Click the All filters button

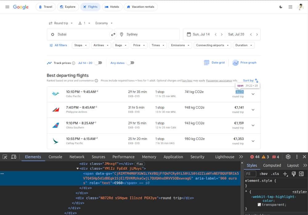pos(58,45)
